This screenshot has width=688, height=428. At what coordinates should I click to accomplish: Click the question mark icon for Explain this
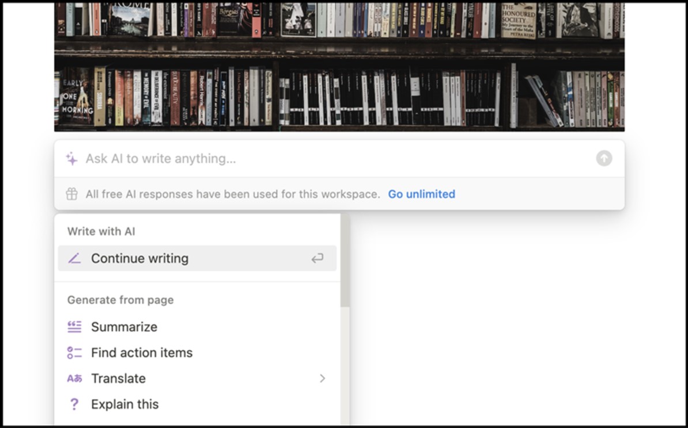click(74, 404)
